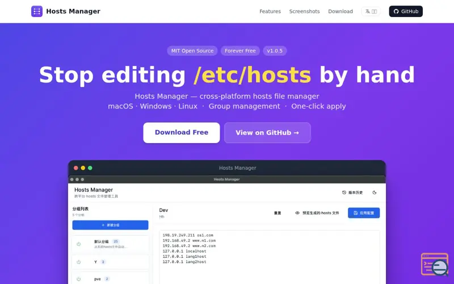Click View on GitHub button
Image resolution: width=454 pixels, height=284 pixels.
[267, 132]
